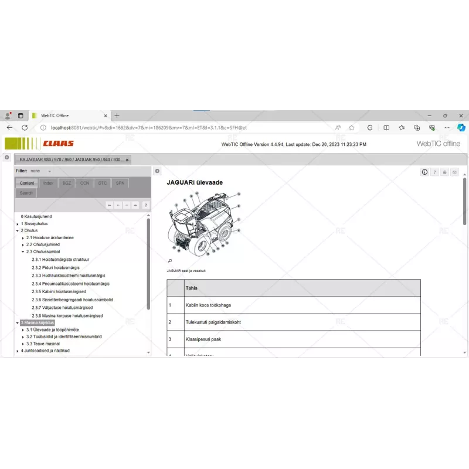Select topic 2.3.2 Piduri hoiatusmärgis
469x469 pixels.
pyautogui.click(x=55, y=267)
